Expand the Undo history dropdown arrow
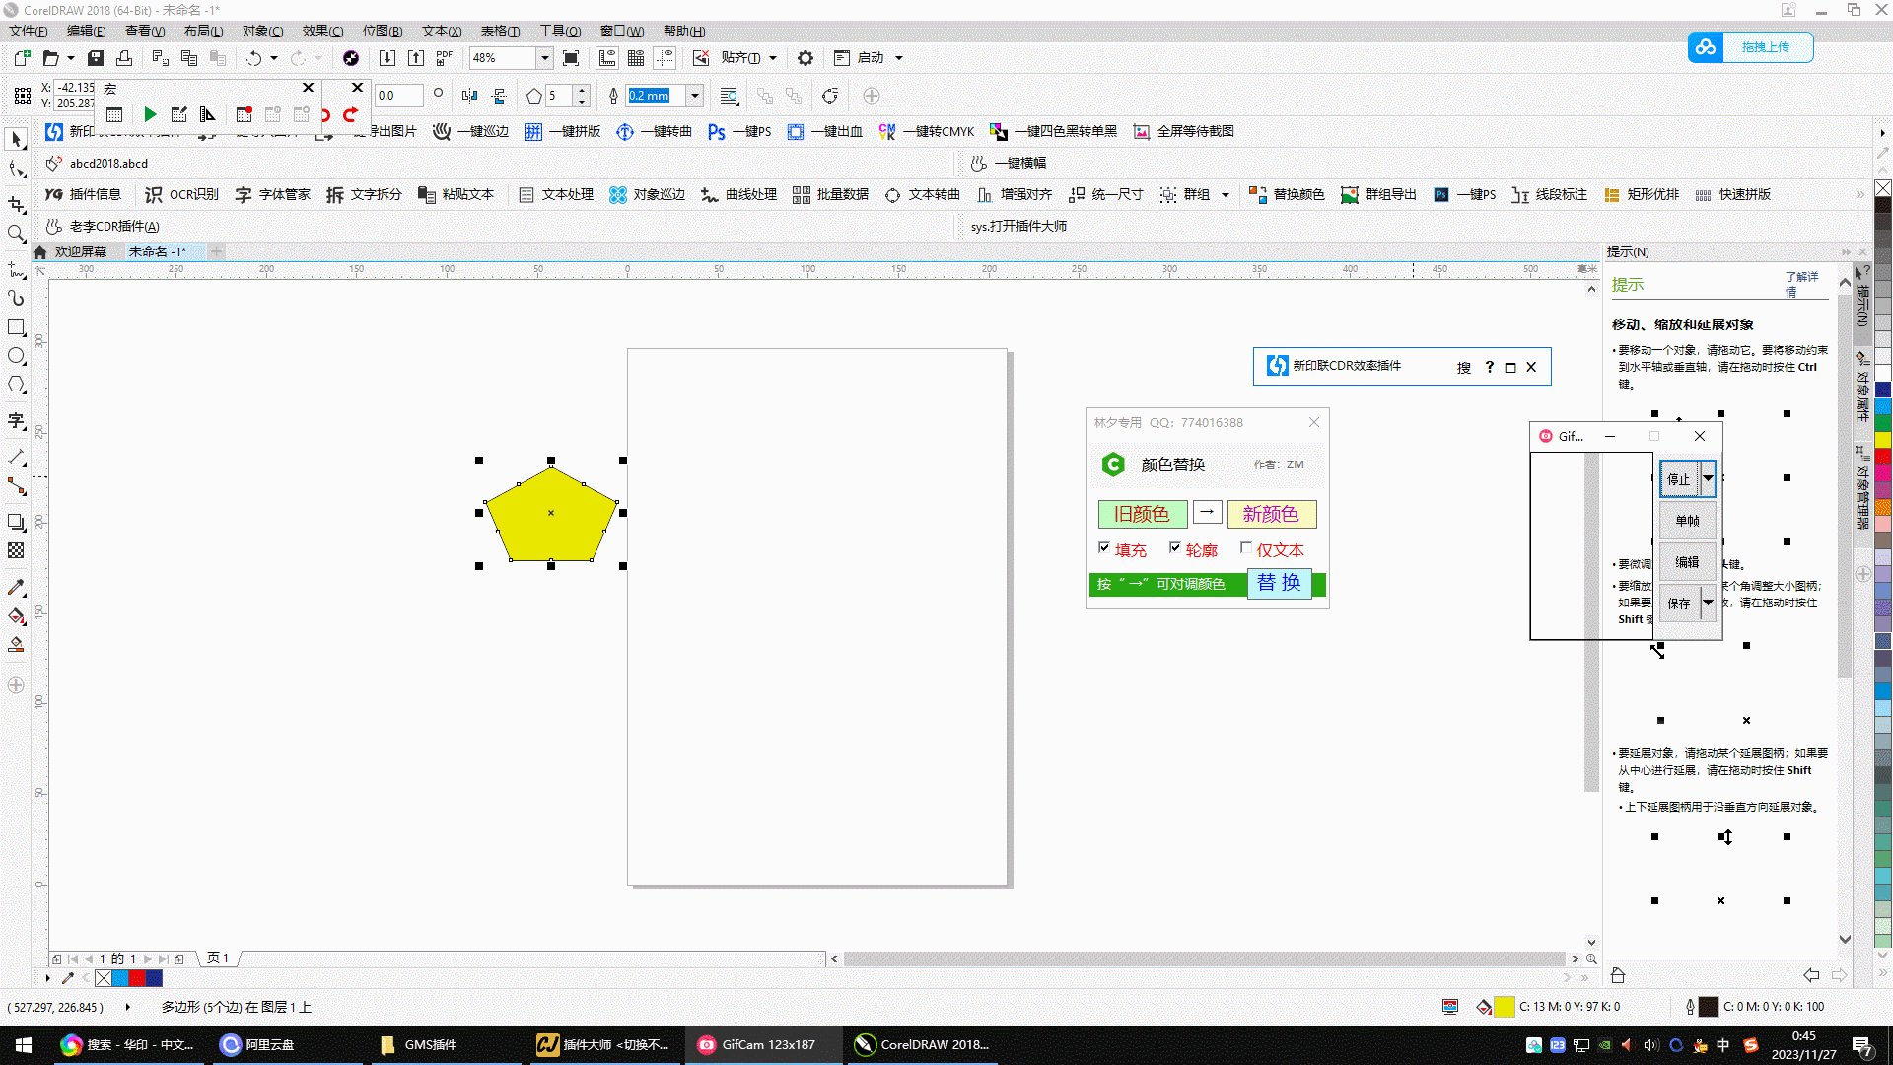The width and height of the screenshot is (1893, 1065). point(274,58)
